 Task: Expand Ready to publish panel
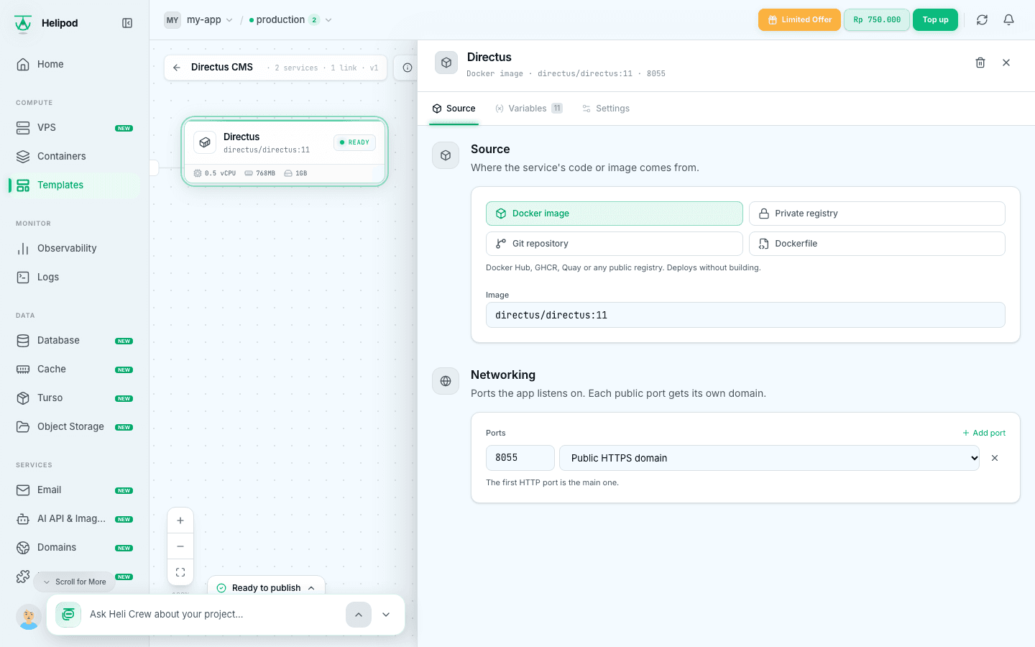(267, 587)
